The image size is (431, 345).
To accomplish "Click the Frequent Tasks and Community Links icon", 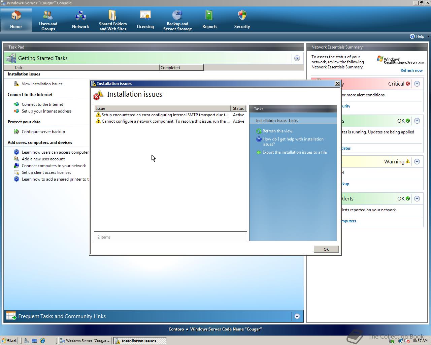I will (11, 316).
